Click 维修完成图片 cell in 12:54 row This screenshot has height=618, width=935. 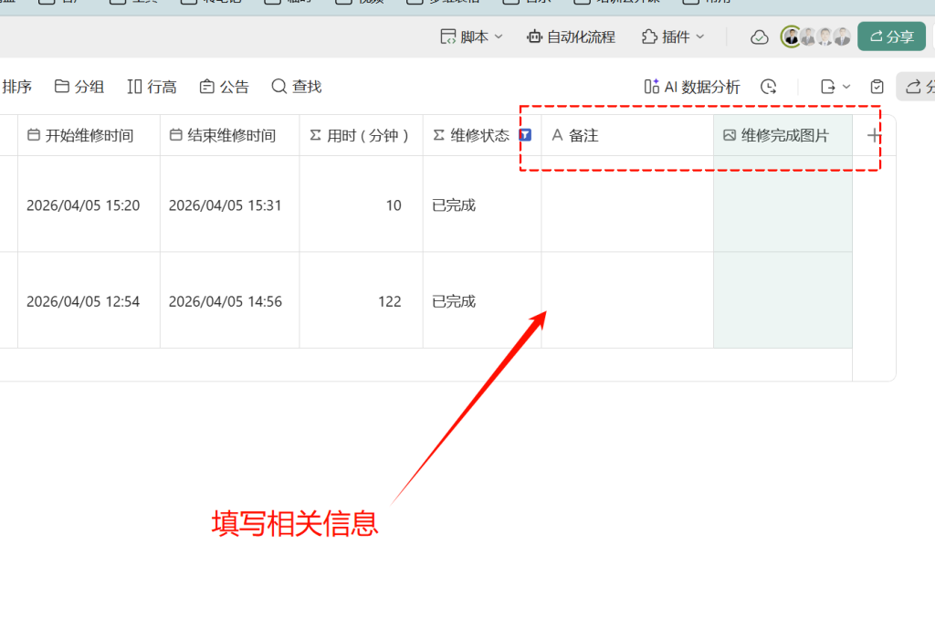[783, 300]
